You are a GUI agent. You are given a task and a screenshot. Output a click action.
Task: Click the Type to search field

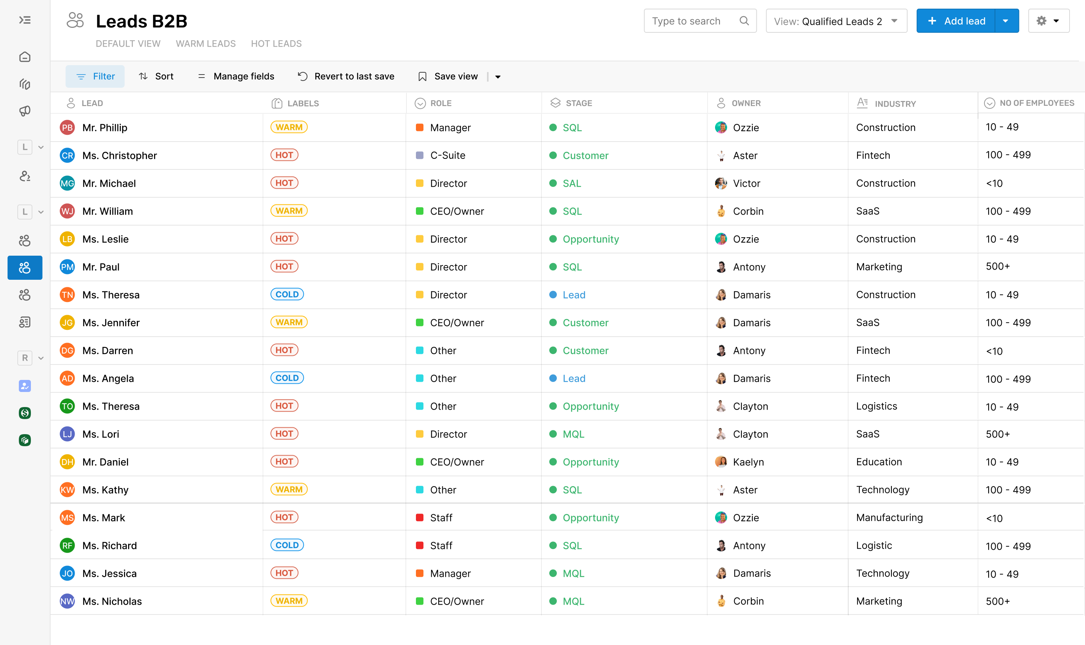click(x=691, y=20)
